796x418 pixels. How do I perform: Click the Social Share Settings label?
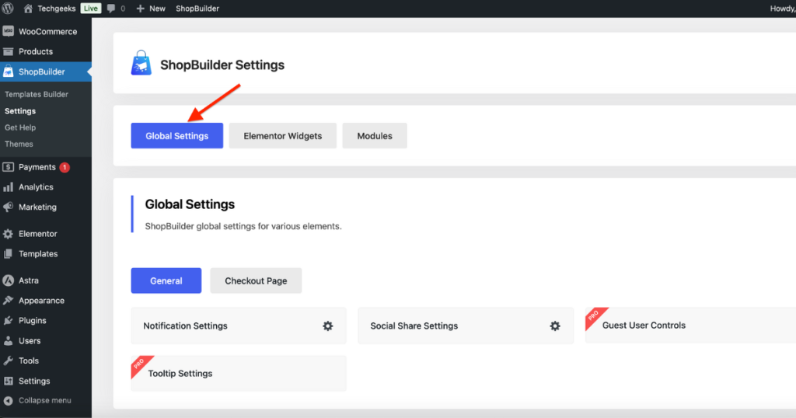414,326
